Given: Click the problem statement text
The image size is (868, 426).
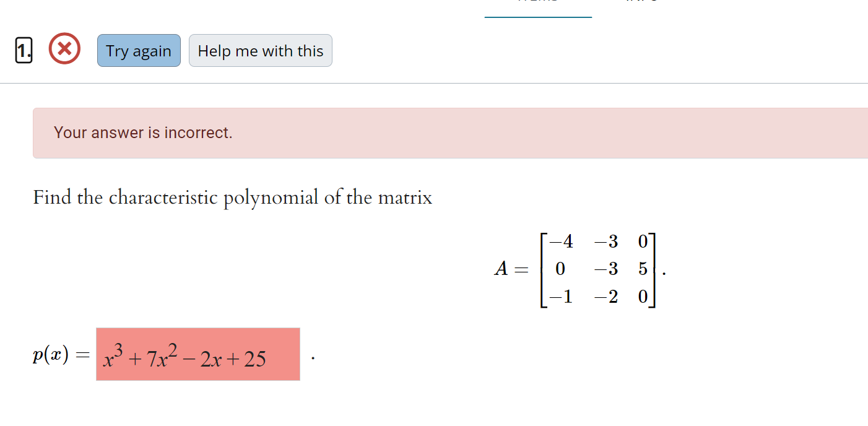Looking at the screenshot, I should click(232, 197).
